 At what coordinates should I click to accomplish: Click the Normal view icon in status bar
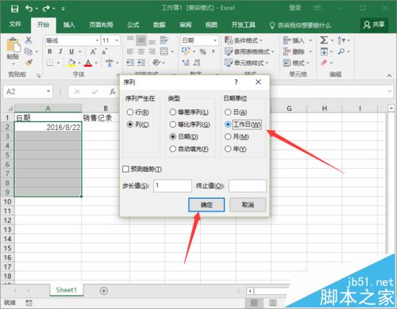pos(254,303)
